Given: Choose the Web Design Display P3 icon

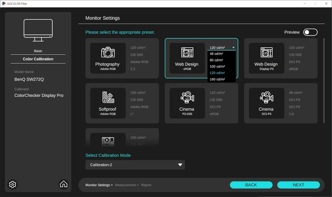Looking at the screenshot, I should point(267,52).
